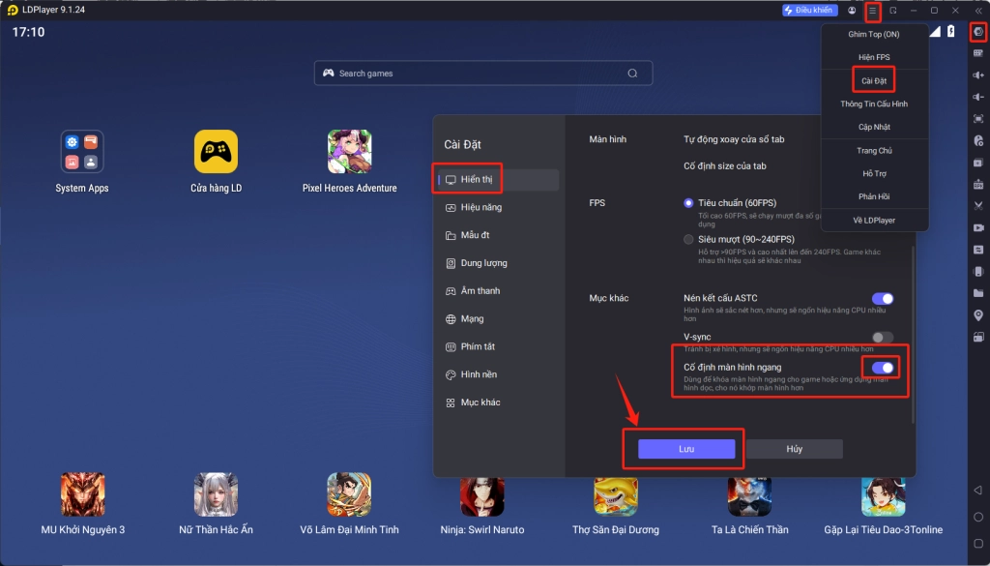Click Cập Nhật in the menu
The height and width of the screenshot is (566, 990).
pyautogui.click(x=874, y=126)
